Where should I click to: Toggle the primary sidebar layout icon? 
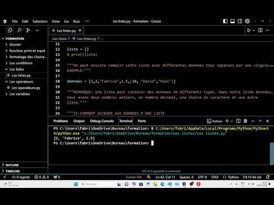click(x=225, y=21)
